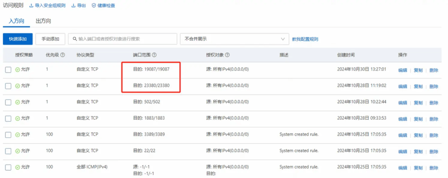Click the 2024年10月28日 10:22:44 timestamp

point(362,102)
